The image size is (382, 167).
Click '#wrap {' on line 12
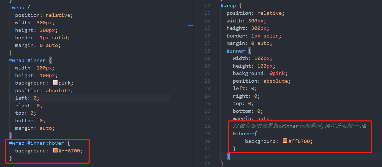[x=231, y=6]
